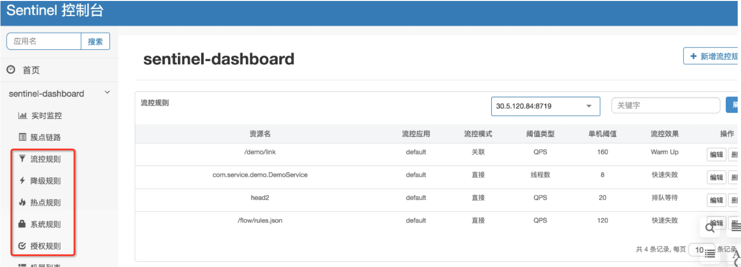
Task: Click delete button for com.service.demo.DemoService row
Action: [733, 178]
